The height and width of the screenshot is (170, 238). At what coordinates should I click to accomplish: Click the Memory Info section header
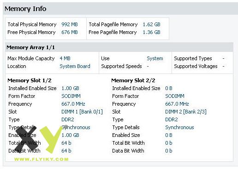[x=120, y=9]
